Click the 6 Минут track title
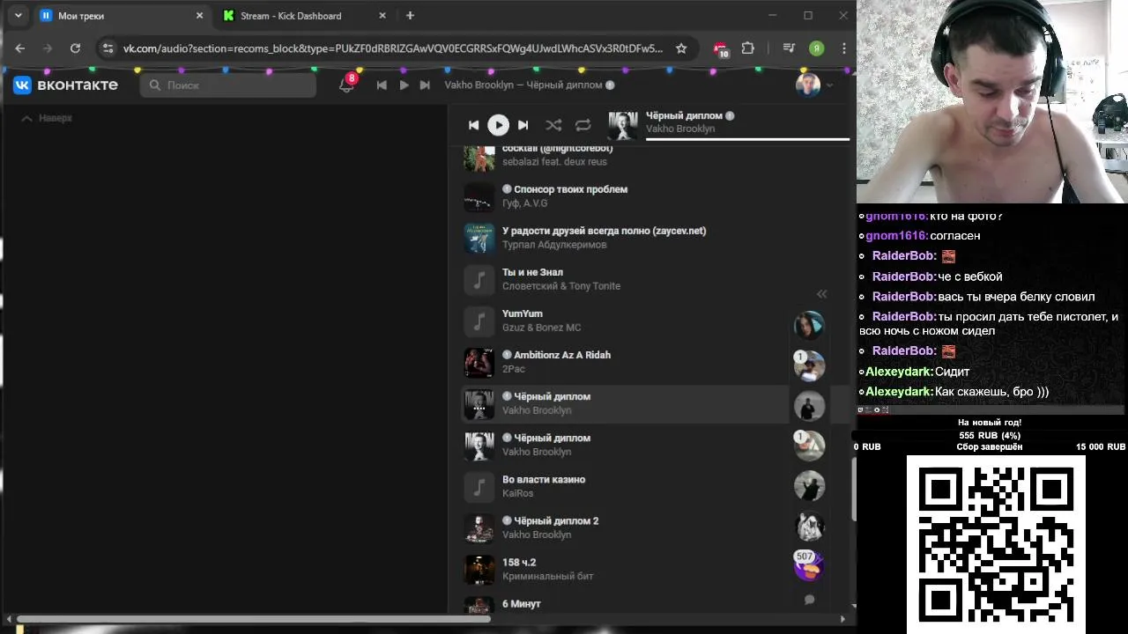Viewport: 1128px width, 634px height. [x=522, y=604]
